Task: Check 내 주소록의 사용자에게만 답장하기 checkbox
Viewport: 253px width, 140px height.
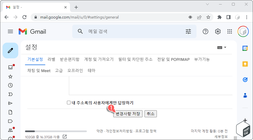Action: pyautogui.click(x=69, y=103)
